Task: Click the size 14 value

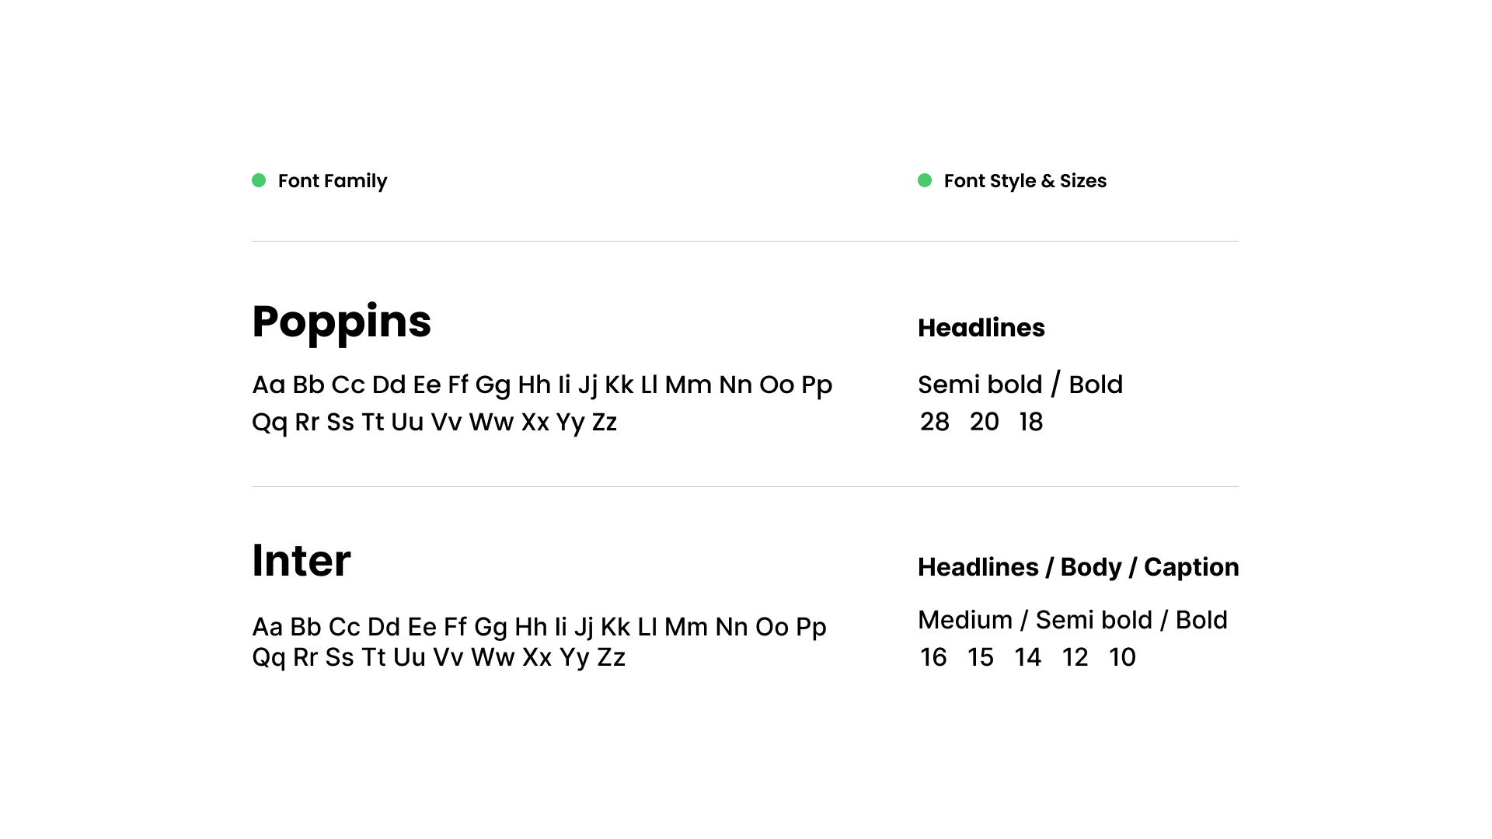Action: [1028, 657]
